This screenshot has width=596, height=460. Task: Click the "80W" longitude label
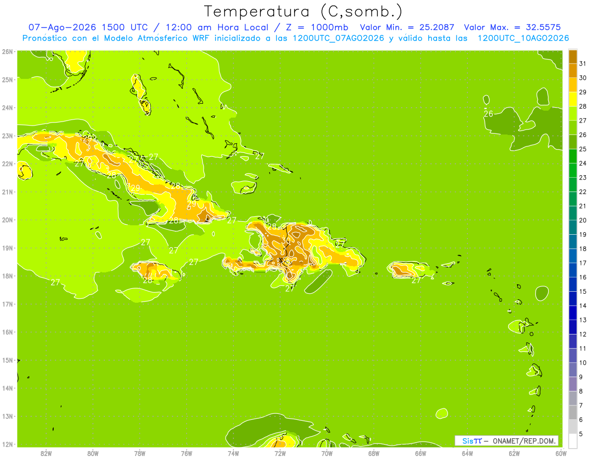click(x=93, y=453)
